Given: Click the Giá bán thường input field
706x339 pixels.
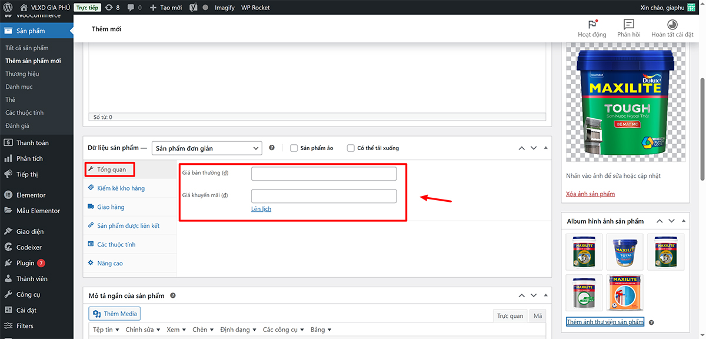Looking at the screenshot, I should click(x=324, y=174).
